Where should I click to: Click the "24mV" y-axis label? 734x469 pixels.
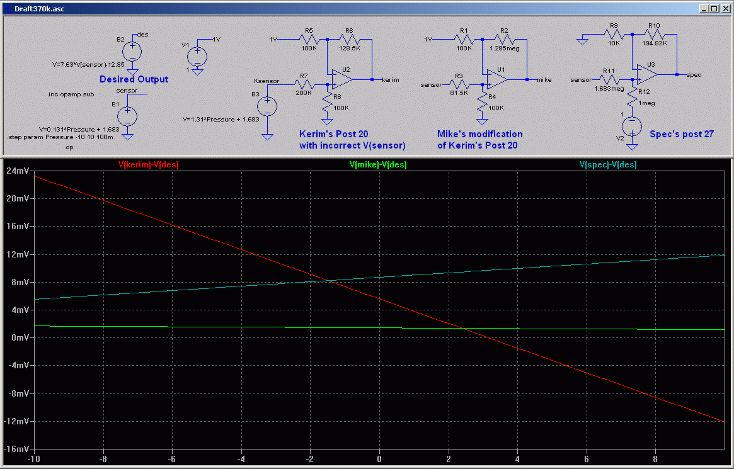[x=18, y=171]
